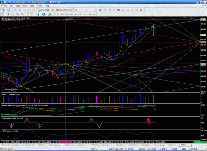Select the Horizontal Line drawing tool
The width and height of the screenshot is (207, 151).
tap(91, 10)
